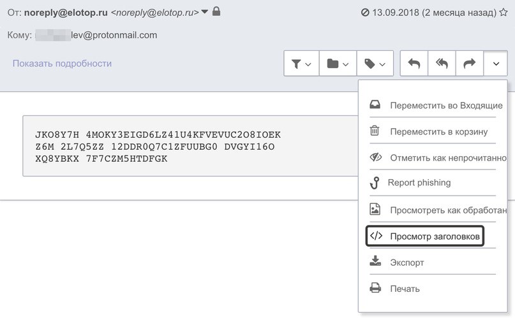Screen dimensions: 515x318
Task: Open the move-to-folder dropdown
Action: point(338,64)
